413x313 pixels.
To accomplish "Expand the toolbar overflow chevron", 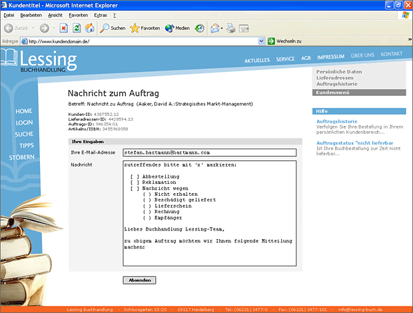I will point(410,39).
